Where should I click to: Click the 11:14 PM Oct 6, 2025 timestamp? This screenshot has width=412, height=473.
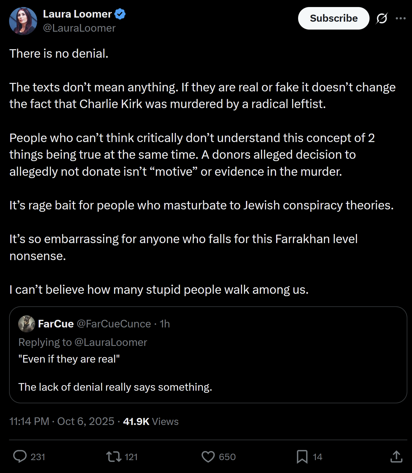pyautogui.click(x=62, y=421)
